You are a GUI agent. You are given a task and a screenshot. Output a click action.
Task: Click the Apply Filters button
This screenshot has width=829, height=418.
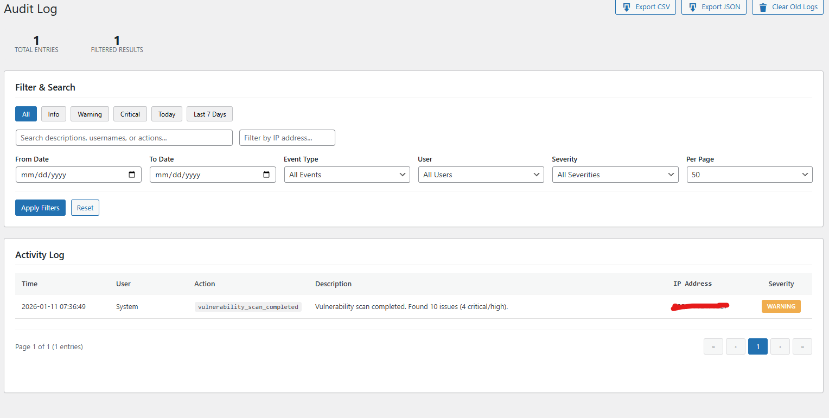tap(40, 207)
